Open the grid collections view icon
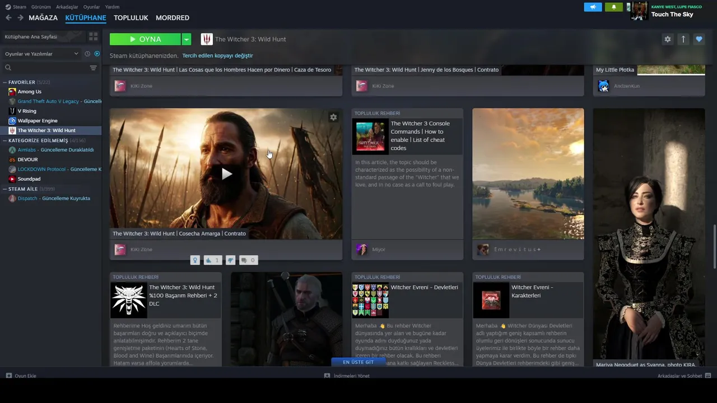 coord(93,36)
